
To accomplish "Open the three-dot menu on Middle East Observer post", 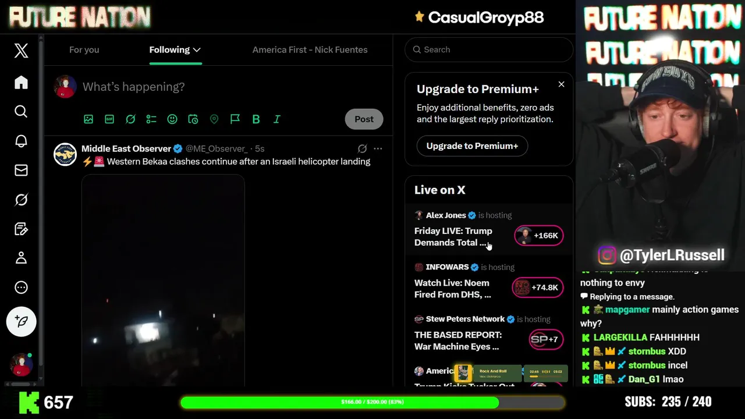I will click(x=378, y=148).
